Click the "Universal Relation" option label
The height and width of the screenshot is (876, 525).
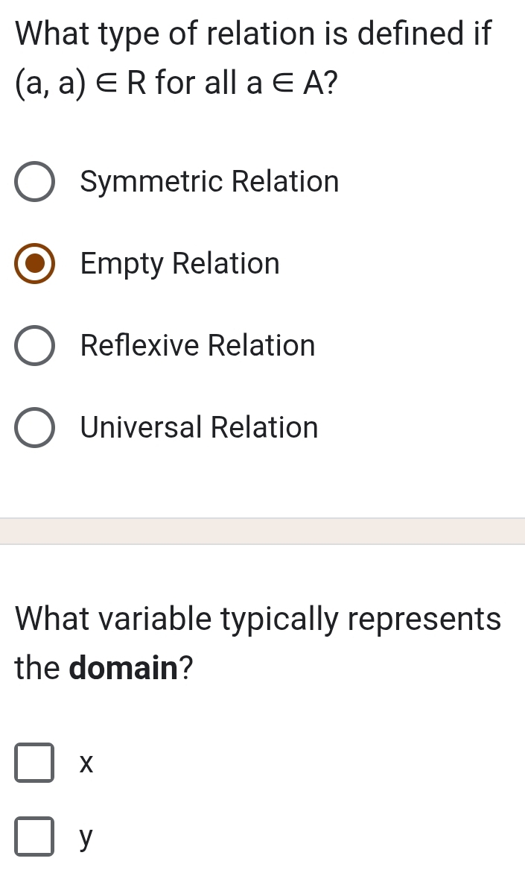pyautogui.click(x=200, y=428)
